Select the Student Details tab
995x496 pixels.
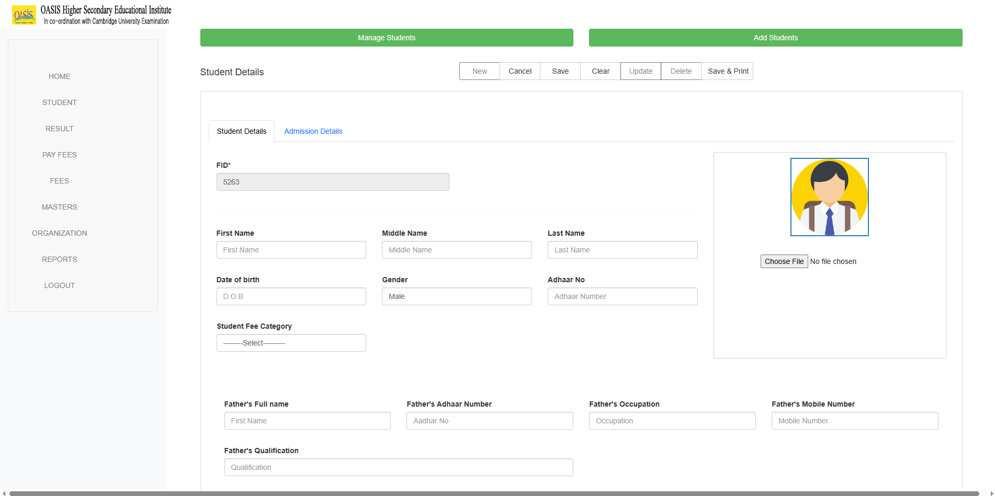pyautogui.click(x=241, y=131)
